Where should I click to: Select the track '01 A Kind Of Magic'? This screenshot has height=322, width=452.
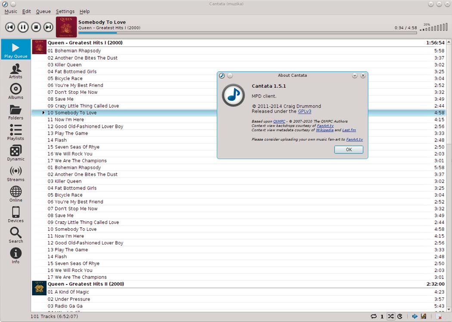click(238, 292)
